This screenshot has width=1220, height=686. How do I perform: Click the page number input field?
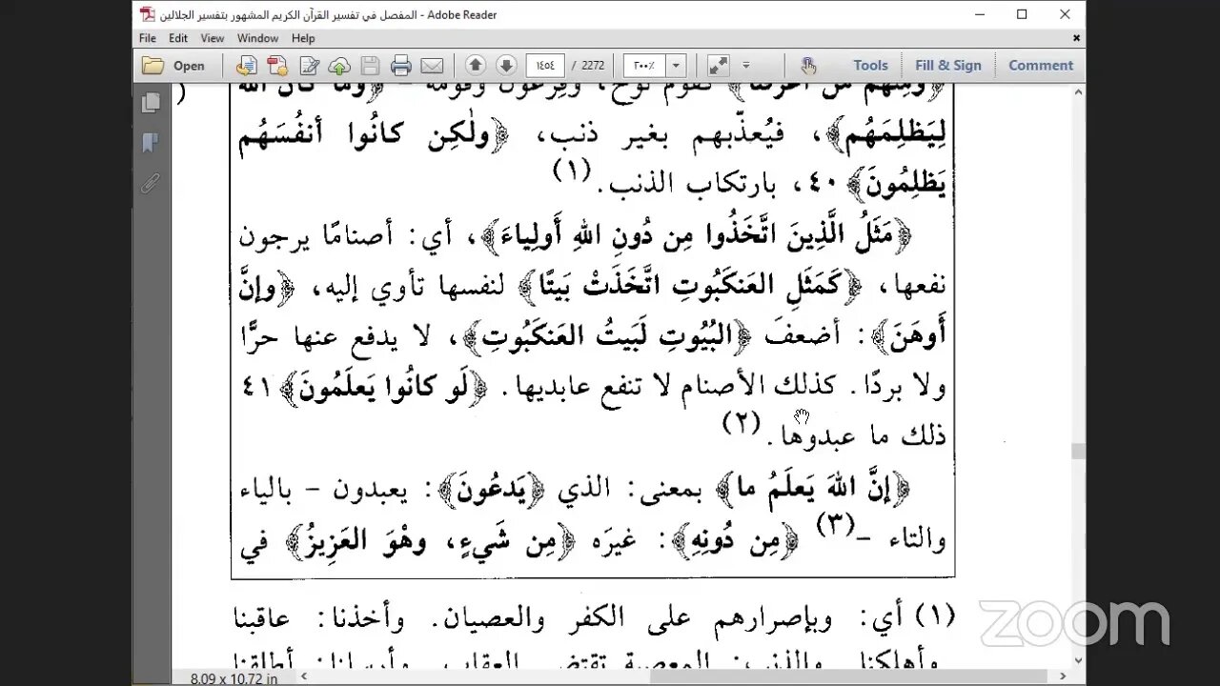pos(544,66)
